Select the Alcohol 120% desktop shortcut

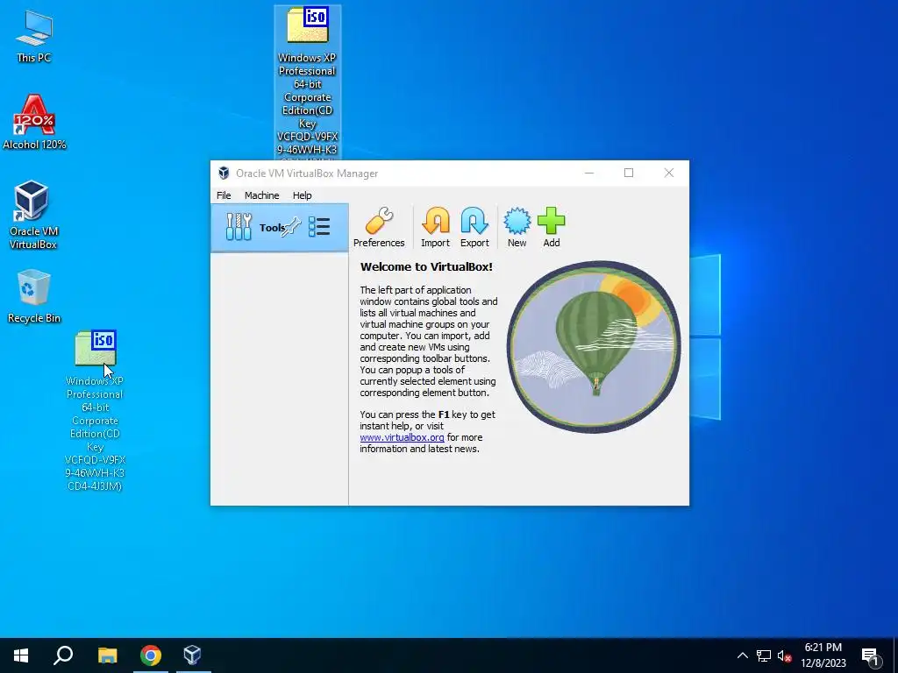pyautogui.click(x=34, y=122)
